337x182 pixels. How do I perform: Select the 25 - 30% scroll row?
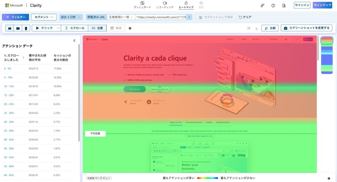point(38,113)
